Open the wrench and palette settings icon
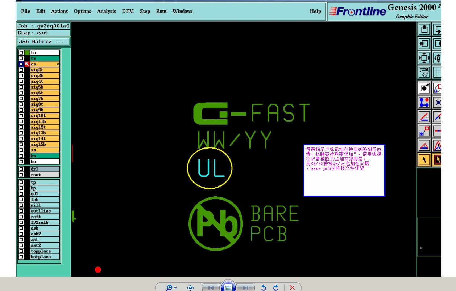Screen dimensions: 456x291 (x=424, y=72)
